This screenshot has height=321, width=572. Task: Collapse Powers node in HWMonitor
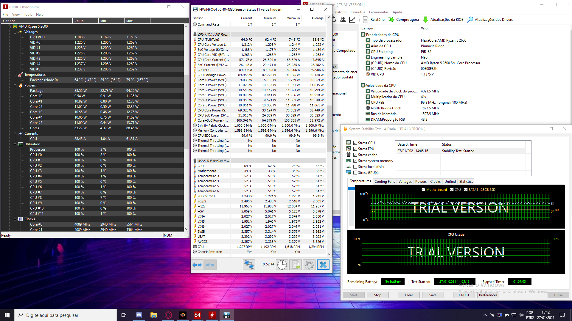click(15, 86)
